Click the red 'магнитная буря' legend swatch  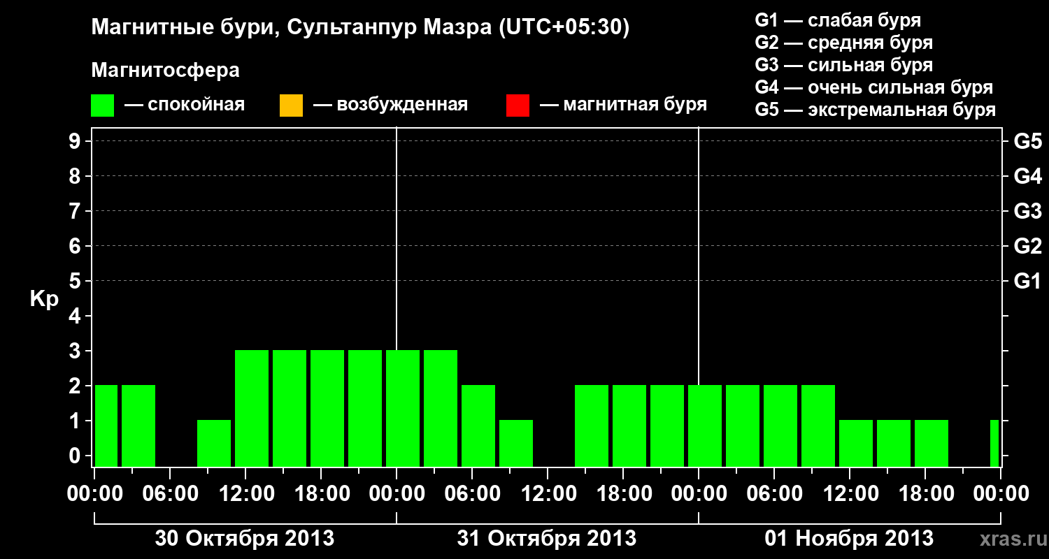pyautogui.click(x=518, y=106)
